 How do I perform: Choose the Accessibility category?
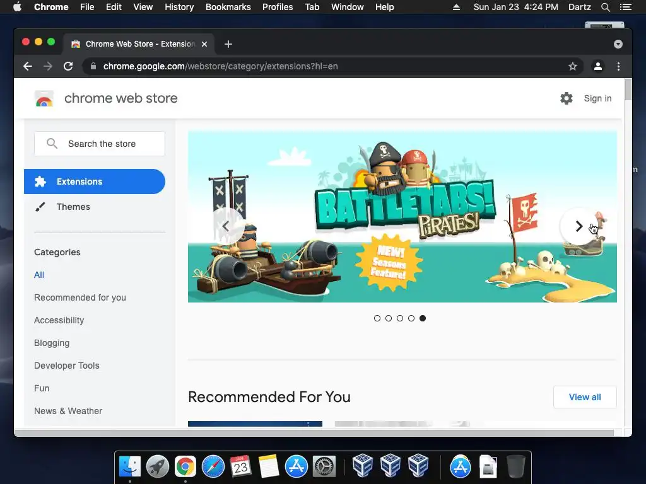click(x=59, y=320)
